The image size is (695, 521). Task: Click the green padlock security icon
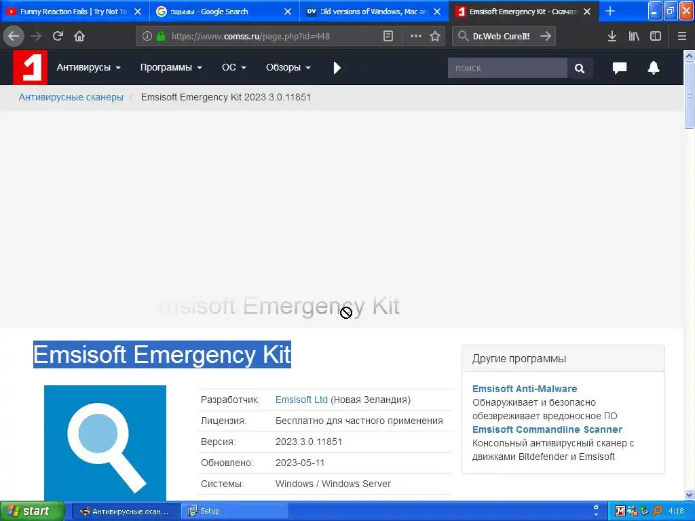(x=161, y=37)
